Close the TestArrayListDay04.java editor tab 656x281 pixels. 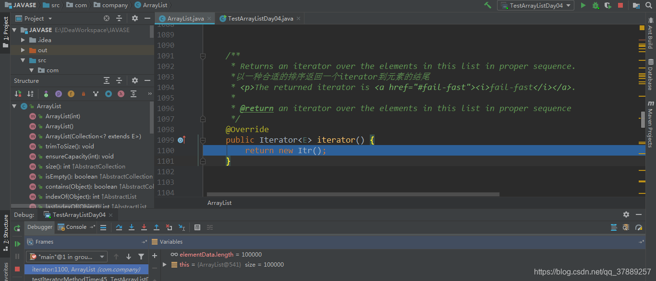tap(299, 19)
